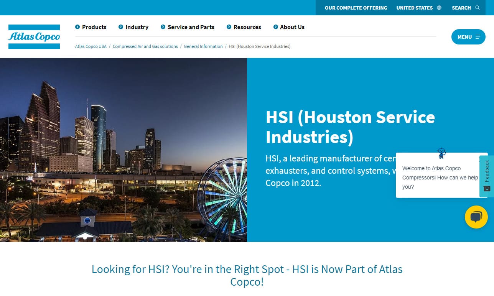Click the envelope icon in the chat popup
Screen dimensions: 494x296
pos(486,189)
